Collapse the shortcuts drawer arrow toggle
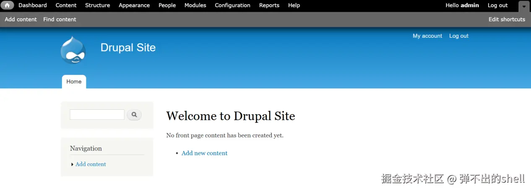This screenshot has height=191, width=531. click(x=523, y=7)
